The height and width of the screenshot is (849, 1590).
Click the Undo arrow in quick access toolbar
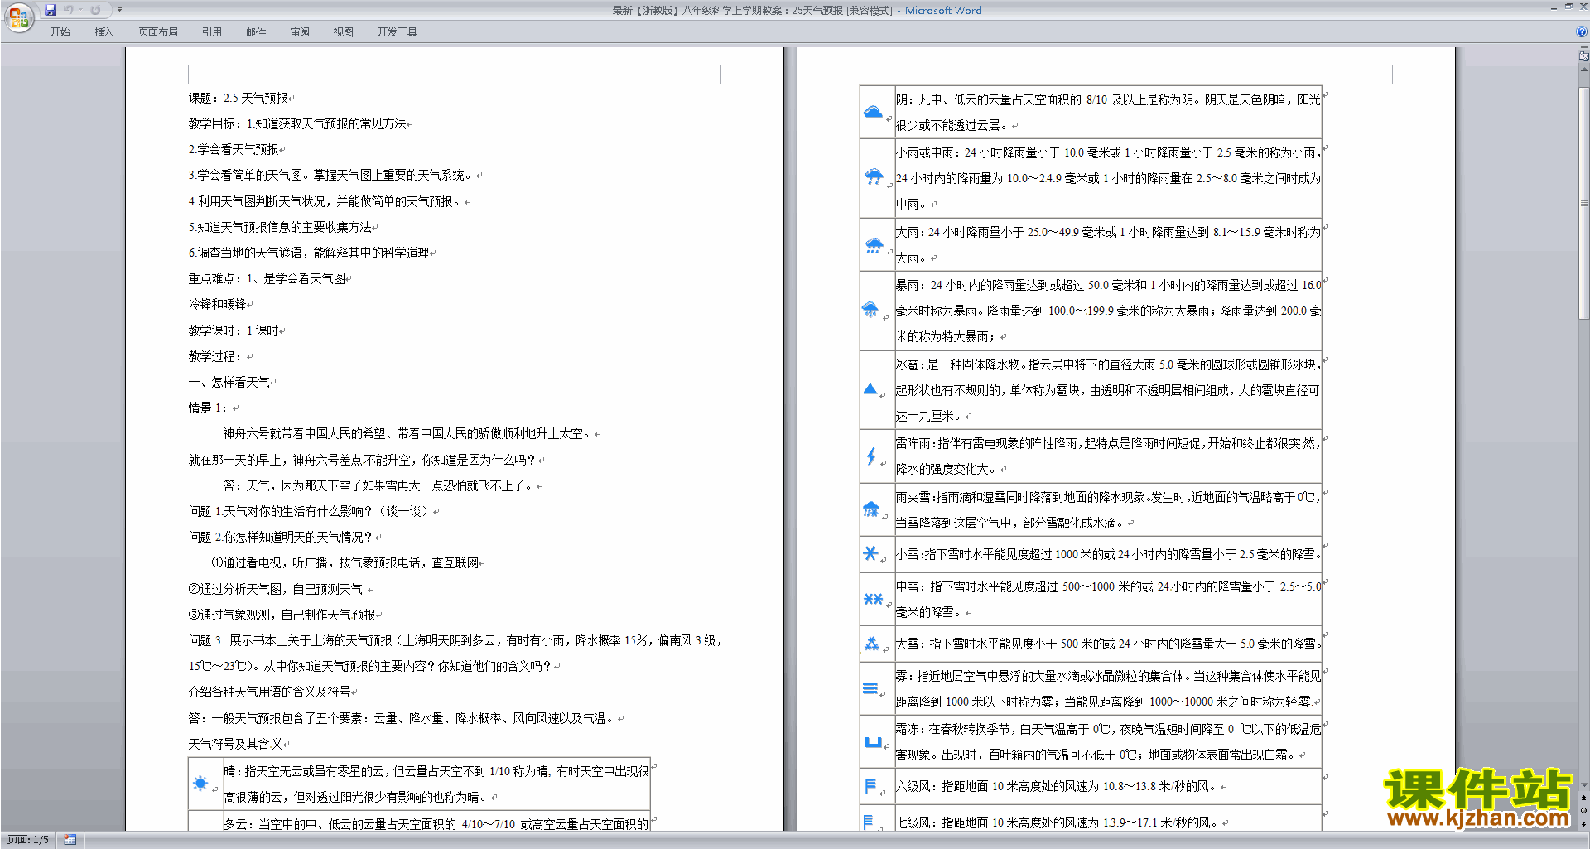[x=68, y=10]
